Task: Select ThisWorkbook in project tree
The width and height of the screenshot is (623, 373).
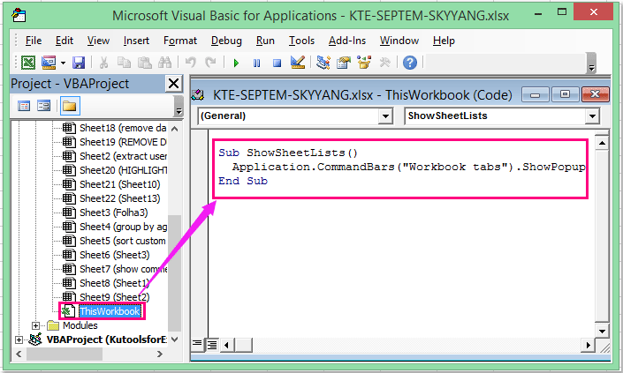Action: tap(110, 311)
